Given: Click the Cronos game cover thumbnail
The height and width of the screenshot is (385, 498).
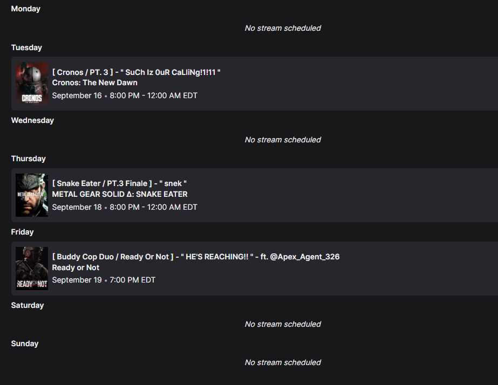Looking at the screenshot, I should [32, 84].
